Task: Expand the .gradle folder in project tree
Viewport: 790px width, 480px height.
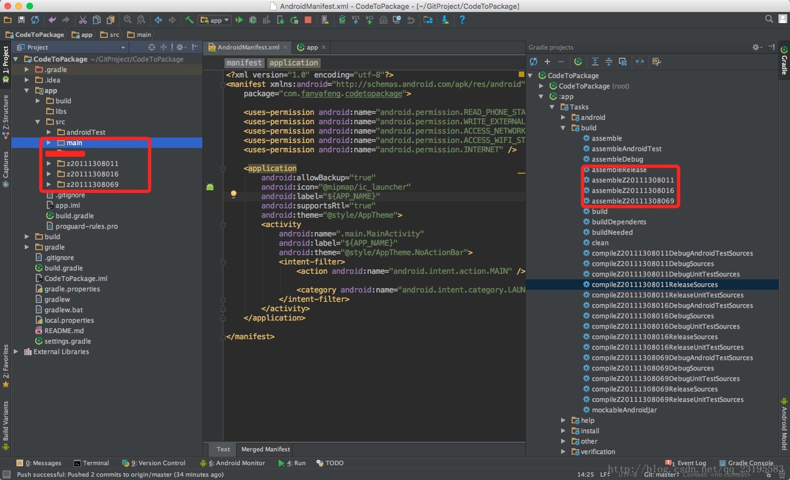Action: tap(26, 70)
